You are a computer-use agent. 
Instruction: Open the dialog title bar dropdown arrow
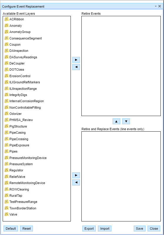pos(155,6)
